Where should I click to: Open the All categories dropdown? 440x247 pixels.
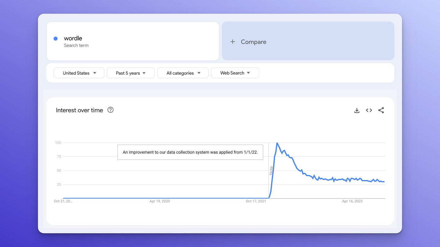coord(183,73)
